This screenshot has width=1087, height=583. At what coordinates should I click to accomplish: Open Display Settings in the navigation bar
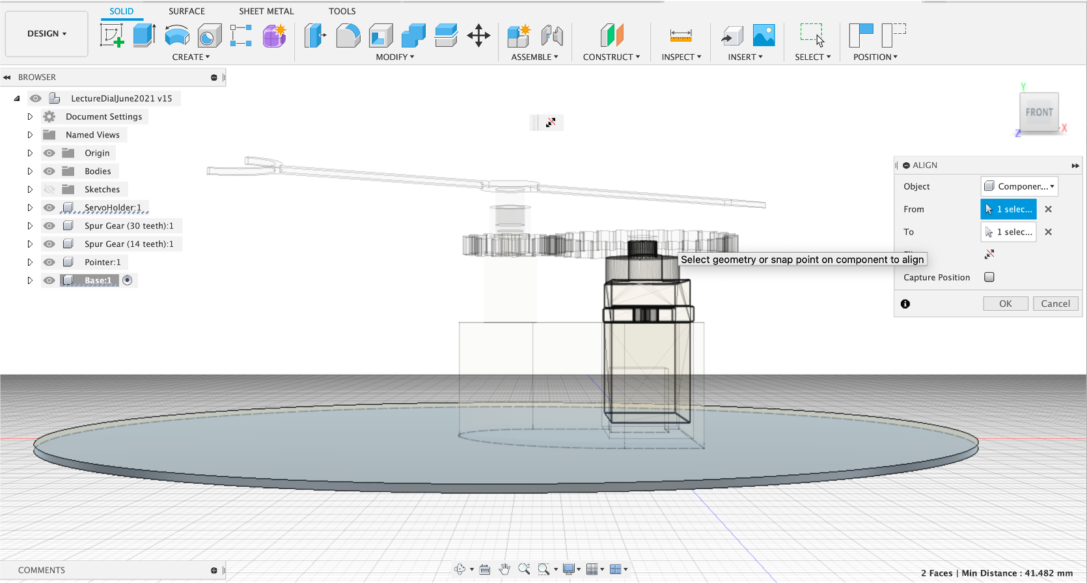[x=572, y=569]
